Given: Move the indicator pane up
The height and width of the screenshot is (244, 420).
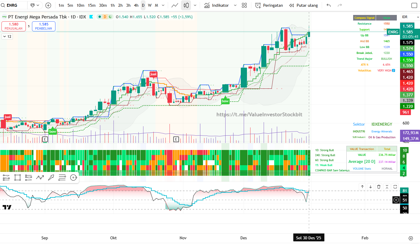Looking at the screenshot, I should coord(362,187).
